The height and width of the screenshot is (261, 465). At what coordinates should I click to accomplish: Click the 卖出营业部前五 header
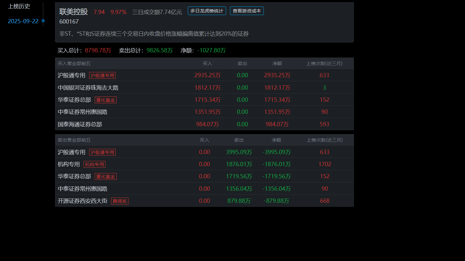click(x=74, y=140)
